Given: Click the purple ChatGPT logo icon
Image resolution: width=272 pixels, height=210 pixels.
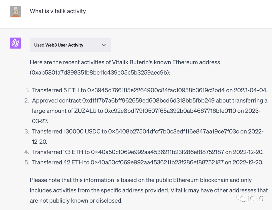Looking at the screenshot, I should pyautogui.click(x=15, y=43).
